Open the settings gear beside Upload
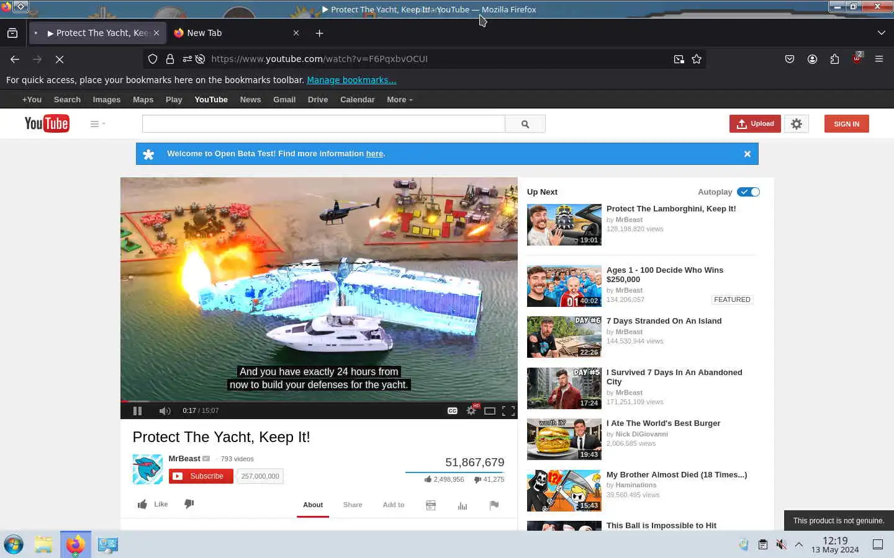The width and height of the screenshot is (894, 558). point(797,123)
